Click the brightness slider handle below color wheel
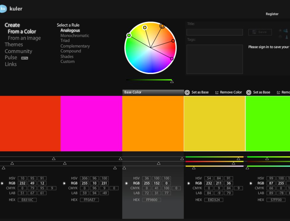Screen dimensions: 290x221 172,81
